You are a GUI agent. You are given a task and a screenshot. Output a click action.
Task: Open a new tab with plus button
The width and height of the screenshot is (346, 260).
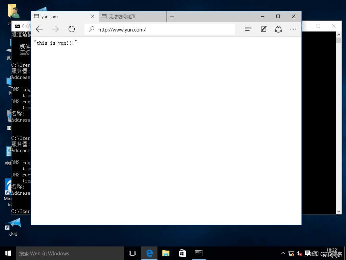(172, 16)
